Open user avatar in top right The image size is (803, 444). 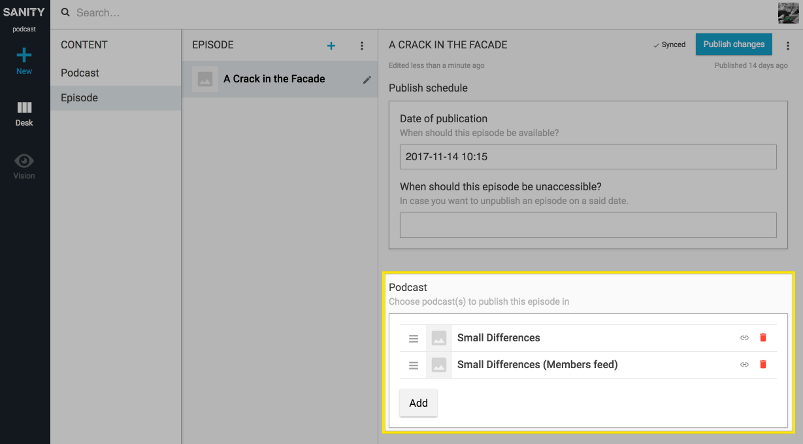pos(788,13)
